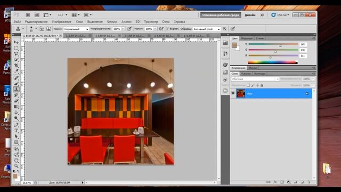Toggle lock image pixels brush icon
Screen dimensions: 341x192
253,85
